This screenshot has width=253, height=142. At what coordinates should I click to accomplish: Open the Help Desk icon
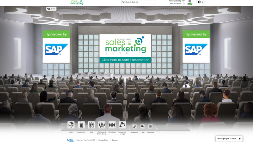pos(112,125)
